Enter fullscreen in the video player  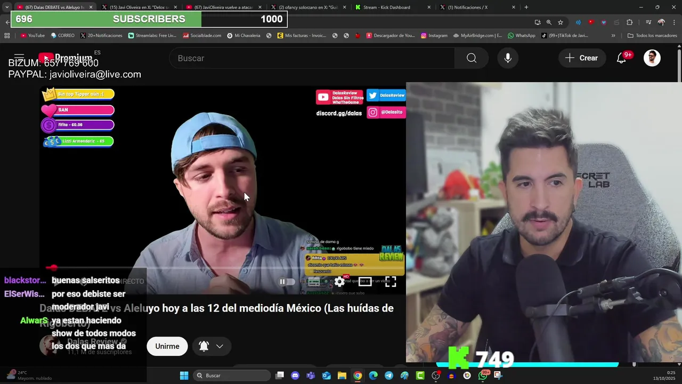(391, 282)
